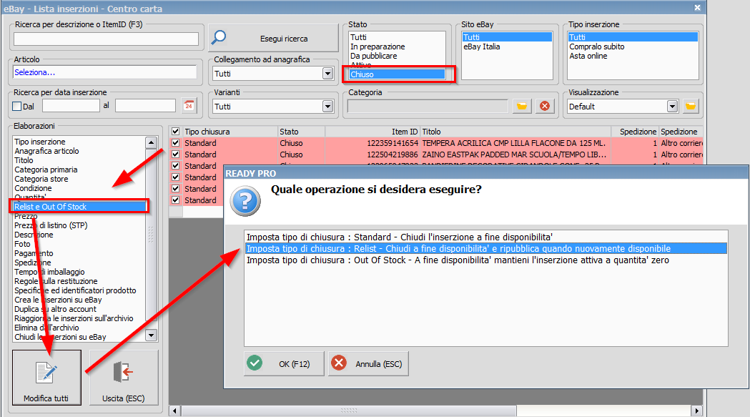Choose Standard closing type option
750x417 pixels.
(x=486, y=237)
